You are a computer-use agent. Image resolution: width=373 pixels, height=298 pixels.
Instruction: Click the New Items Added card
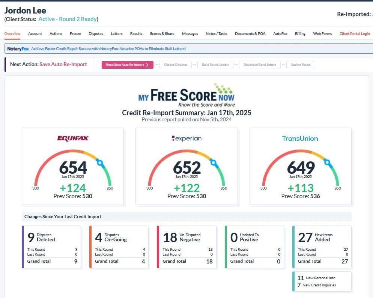tap(322, 247)
